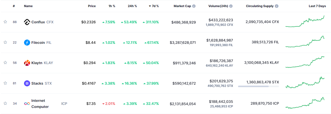Viewport: 331px width, 114px height.
Task: Open Klaytn price $0.294
Action: [90, 63]
